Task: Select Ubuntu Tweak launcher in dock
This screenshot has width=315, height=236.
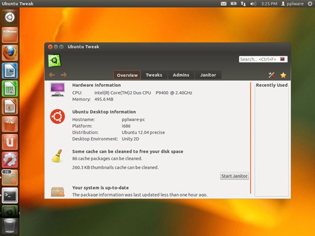Action: 10,211
